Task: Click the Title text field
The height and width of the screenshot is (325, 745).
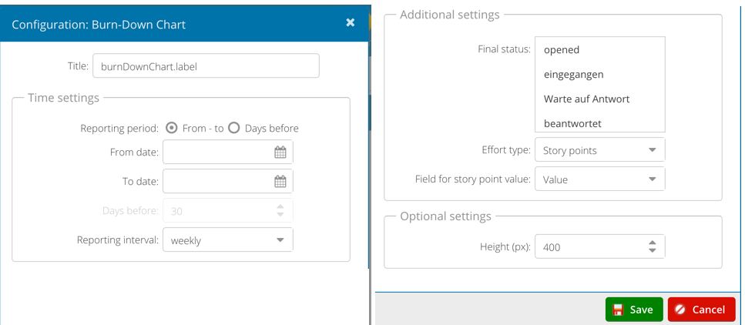Action: (x=206, y=66)
